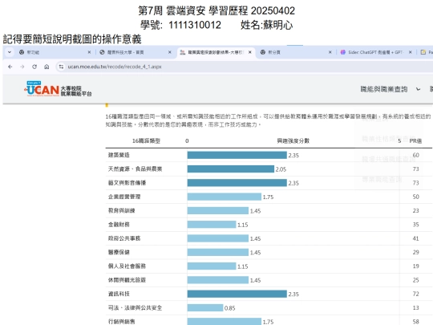The height and width of the screenshot is (325, 433).
Task: Expand the 職能與職業查詢 menu chevron
Action: click(418, 89)
